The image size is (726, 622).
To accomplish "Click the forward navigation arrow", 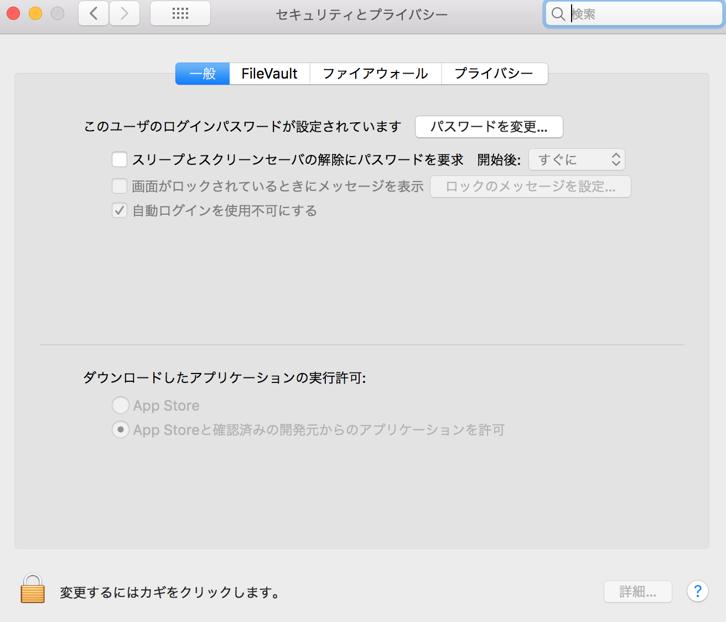I will [x=124, y=13].
